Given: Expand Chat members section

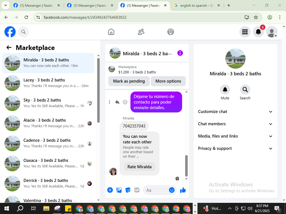Looking at the screenshot, I should [235, 124].
